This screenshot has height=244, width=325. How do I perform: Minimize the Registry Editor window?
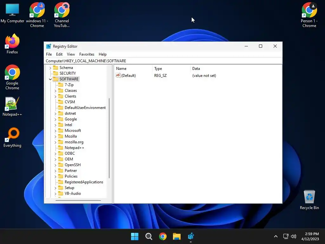246,46
